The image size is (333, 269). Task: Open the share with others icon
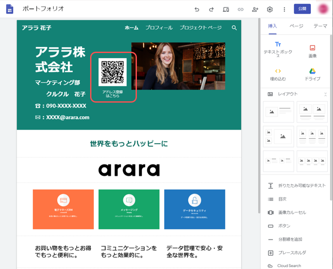coord(255,9)
